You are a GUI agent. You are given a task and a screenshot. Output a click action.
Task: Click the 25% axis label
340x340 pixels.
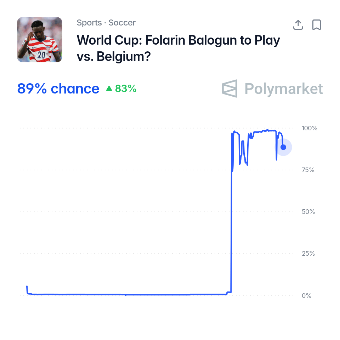(308, 254)
